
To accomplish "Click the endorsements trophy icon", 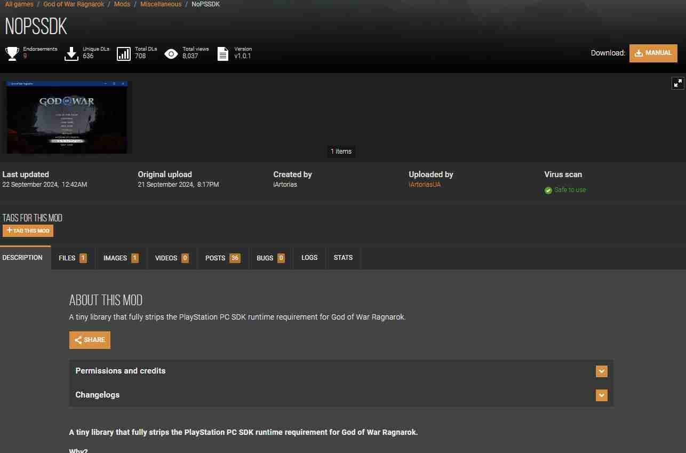I will [12, 53].
